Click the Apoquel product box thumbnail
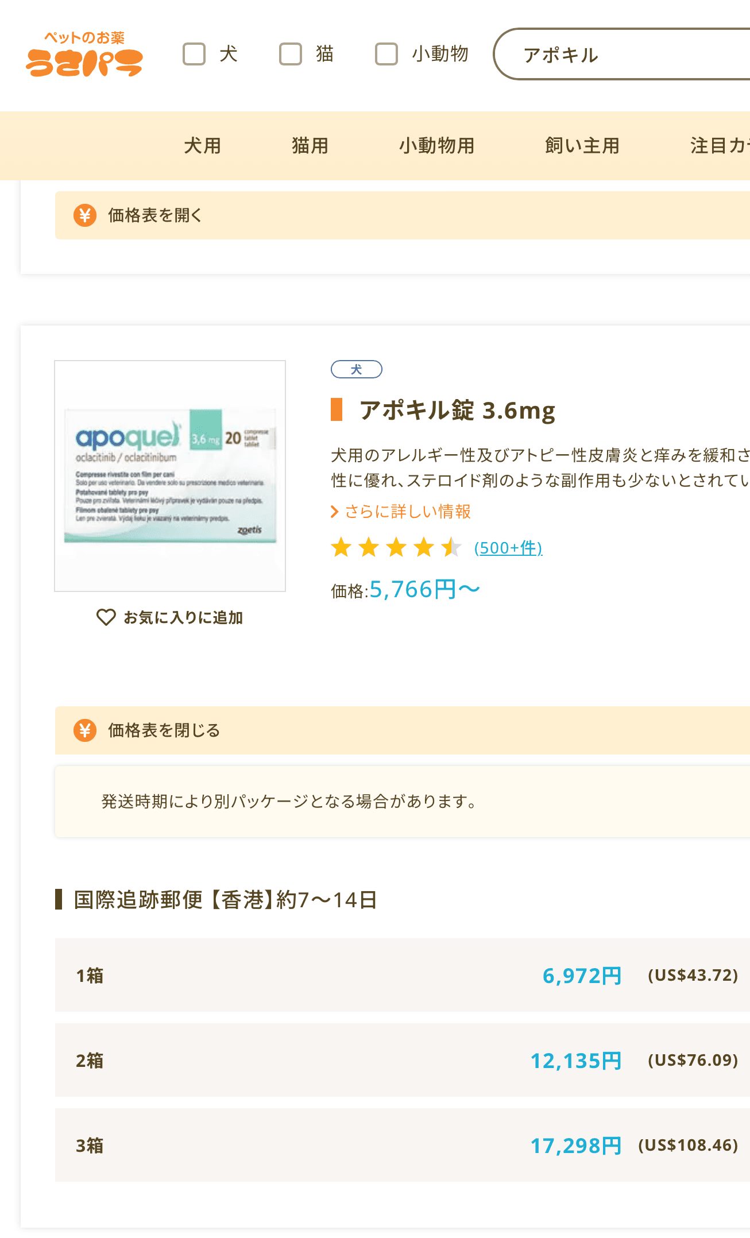750x1238 pixels. 170,475
